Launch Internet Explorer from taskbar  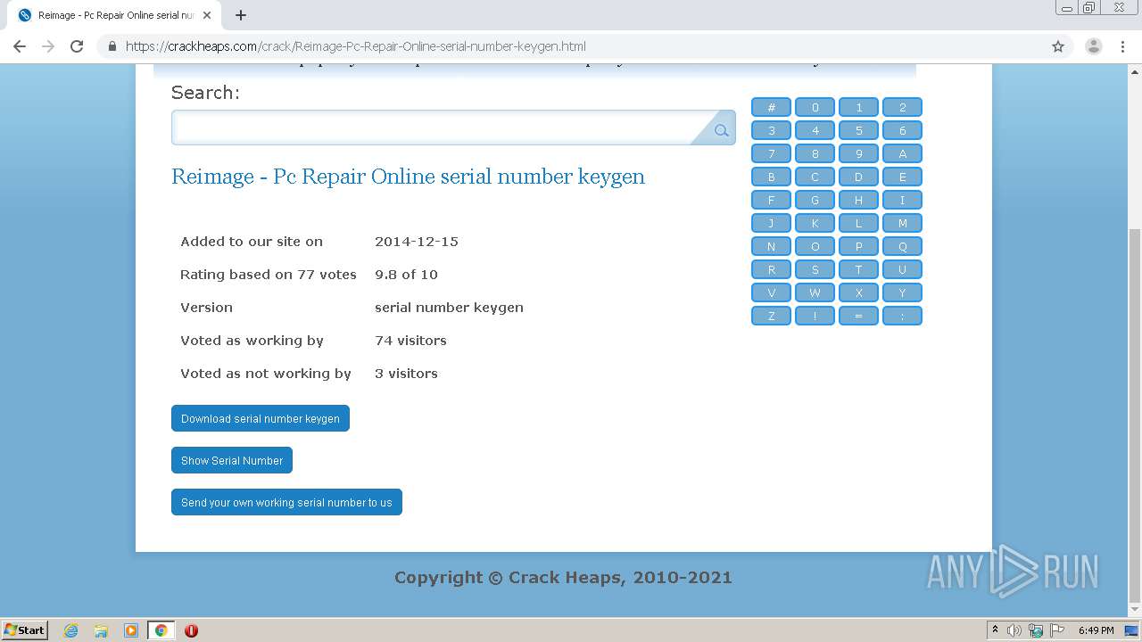click(x=70, y=630)
